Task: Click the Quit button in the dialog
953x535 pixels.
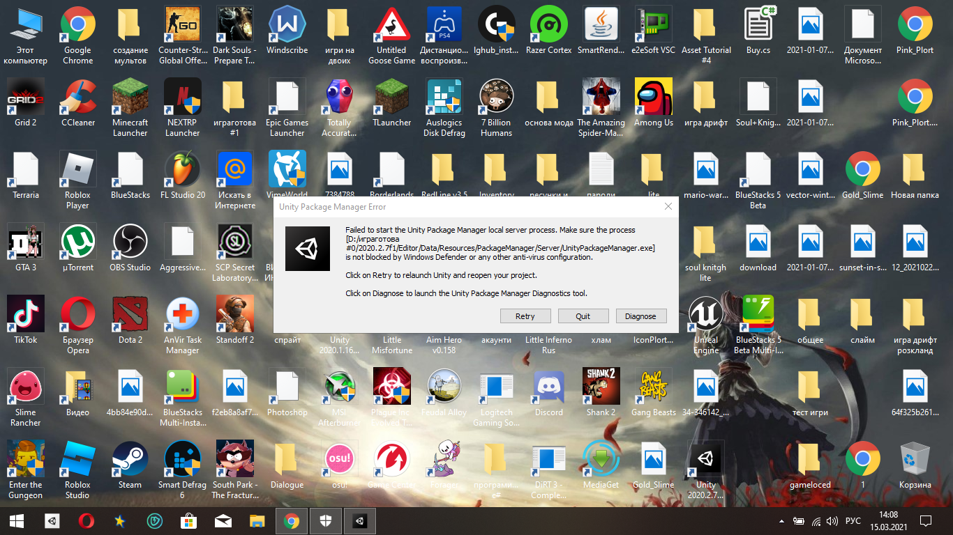Action: pos(583,316)
